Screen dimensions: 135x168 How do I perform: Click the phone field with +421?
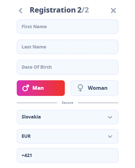(67, 155)
